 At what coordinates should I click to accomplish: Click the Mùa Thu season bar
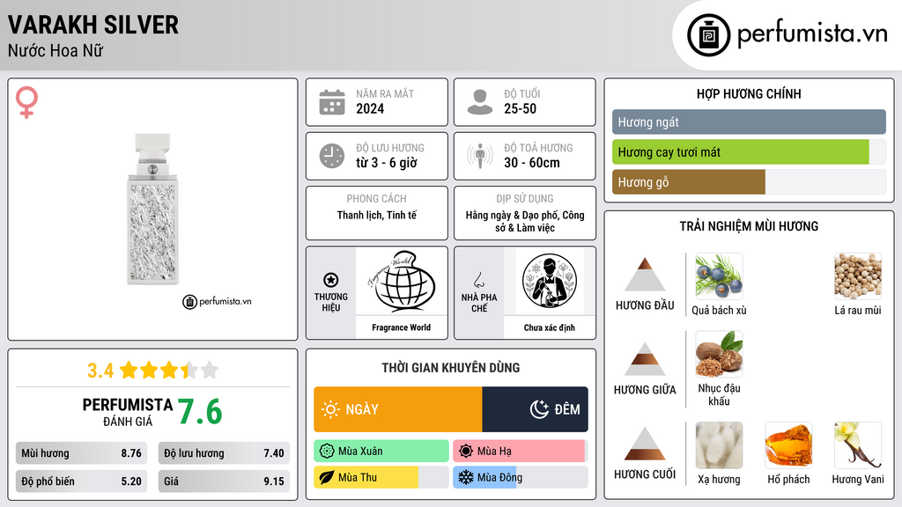tap(381, 477)
